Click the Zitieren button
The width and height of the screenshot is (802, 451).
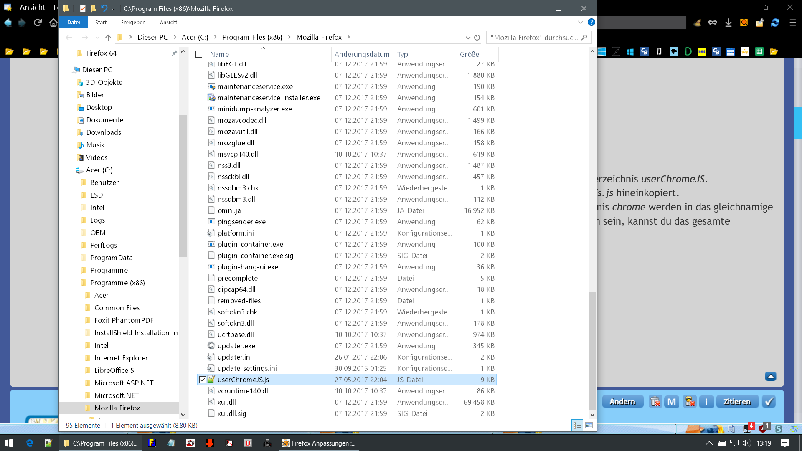click(737, 402)
